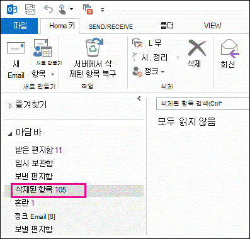Image resolution: width=250 pixels, height=239 pixels.
Task: Click Send/Receive All Folders quick access icon
Action: coord(30,9)
